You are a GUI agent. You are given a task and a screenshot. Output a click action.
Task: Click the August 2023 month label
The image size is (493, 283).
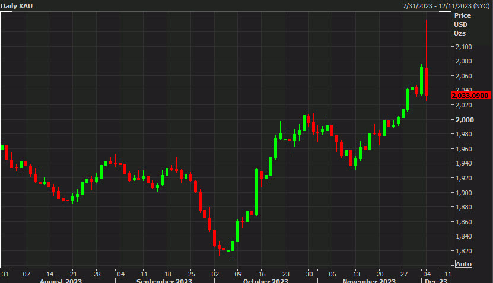coord(61,281)
